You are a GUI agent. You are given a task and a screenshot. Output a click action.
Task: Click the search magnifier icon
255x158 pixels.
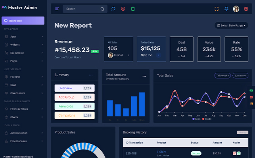102,9
